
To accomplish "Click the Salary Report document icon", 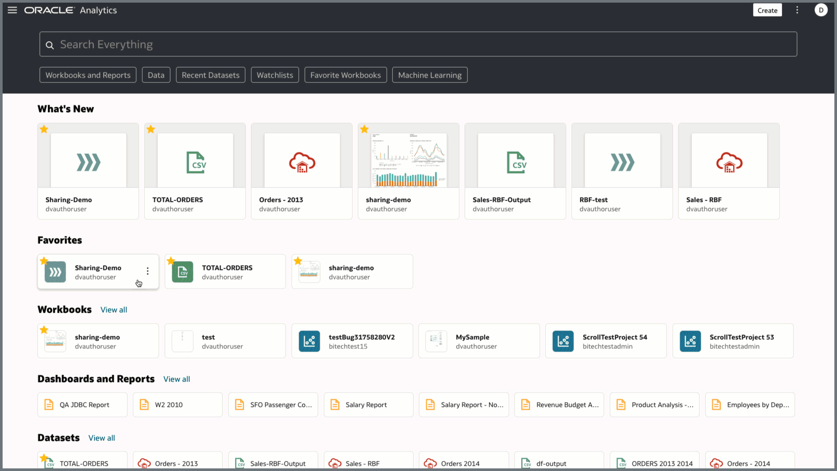I will pyautogui.click(x=335, y=404).
